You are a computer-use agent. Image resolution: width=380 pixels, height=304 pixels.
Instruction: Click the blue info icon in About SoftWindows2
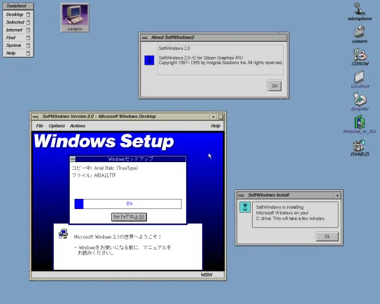click(x=149, y=60)
